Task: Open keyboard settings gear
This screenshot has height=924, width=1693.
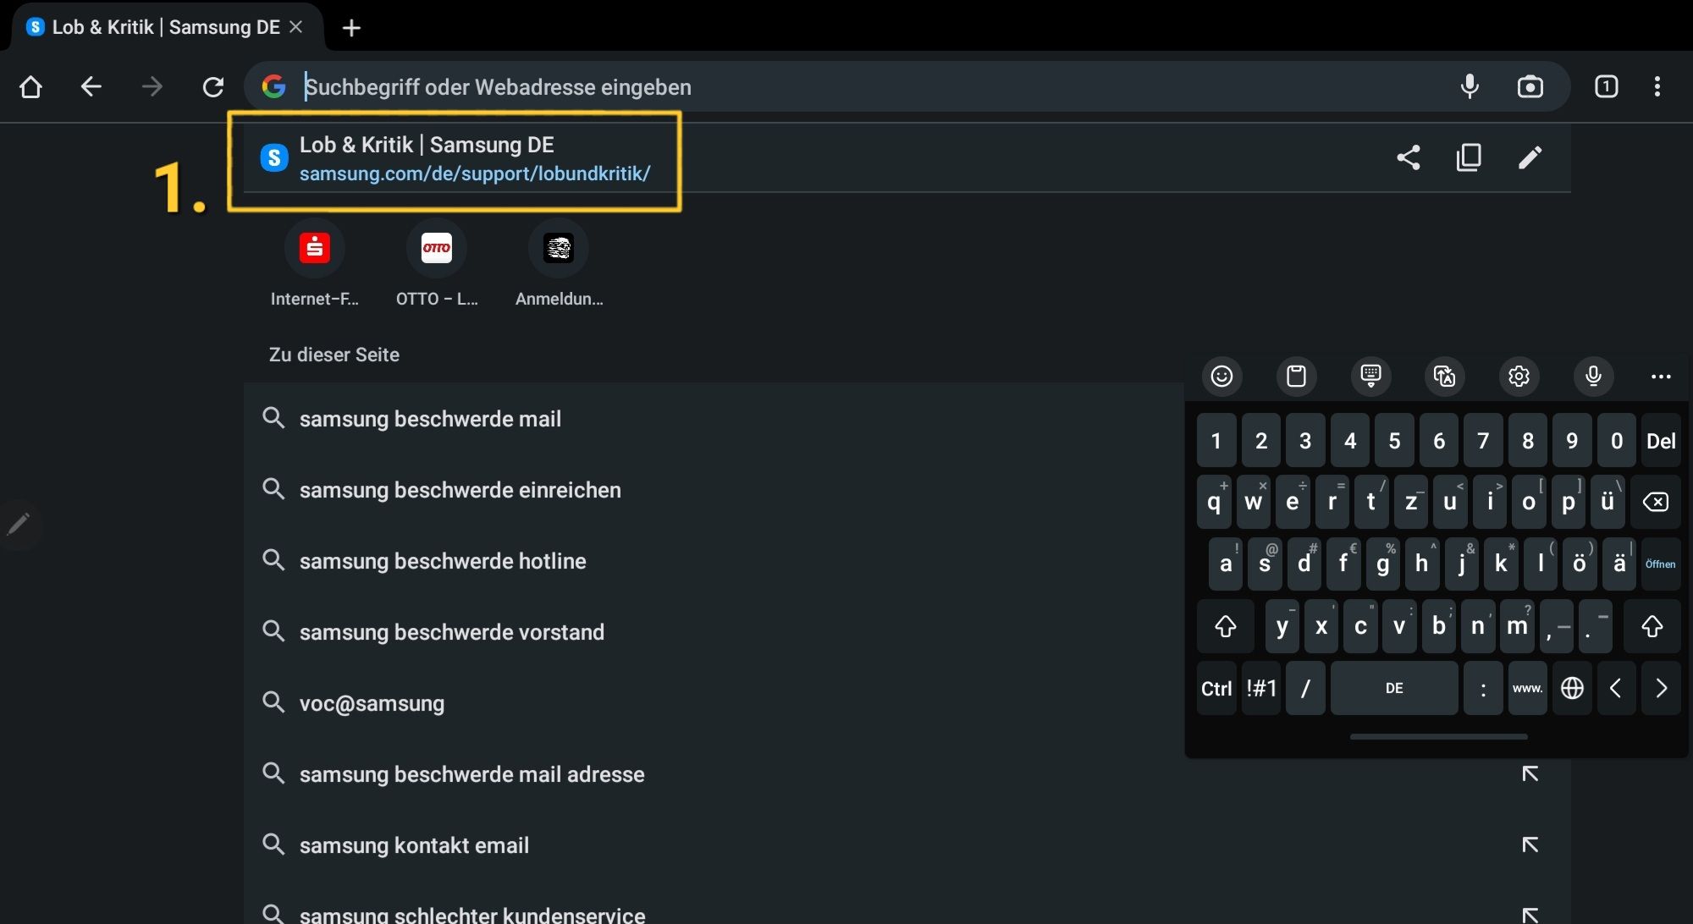Action: coord(1519,376)
